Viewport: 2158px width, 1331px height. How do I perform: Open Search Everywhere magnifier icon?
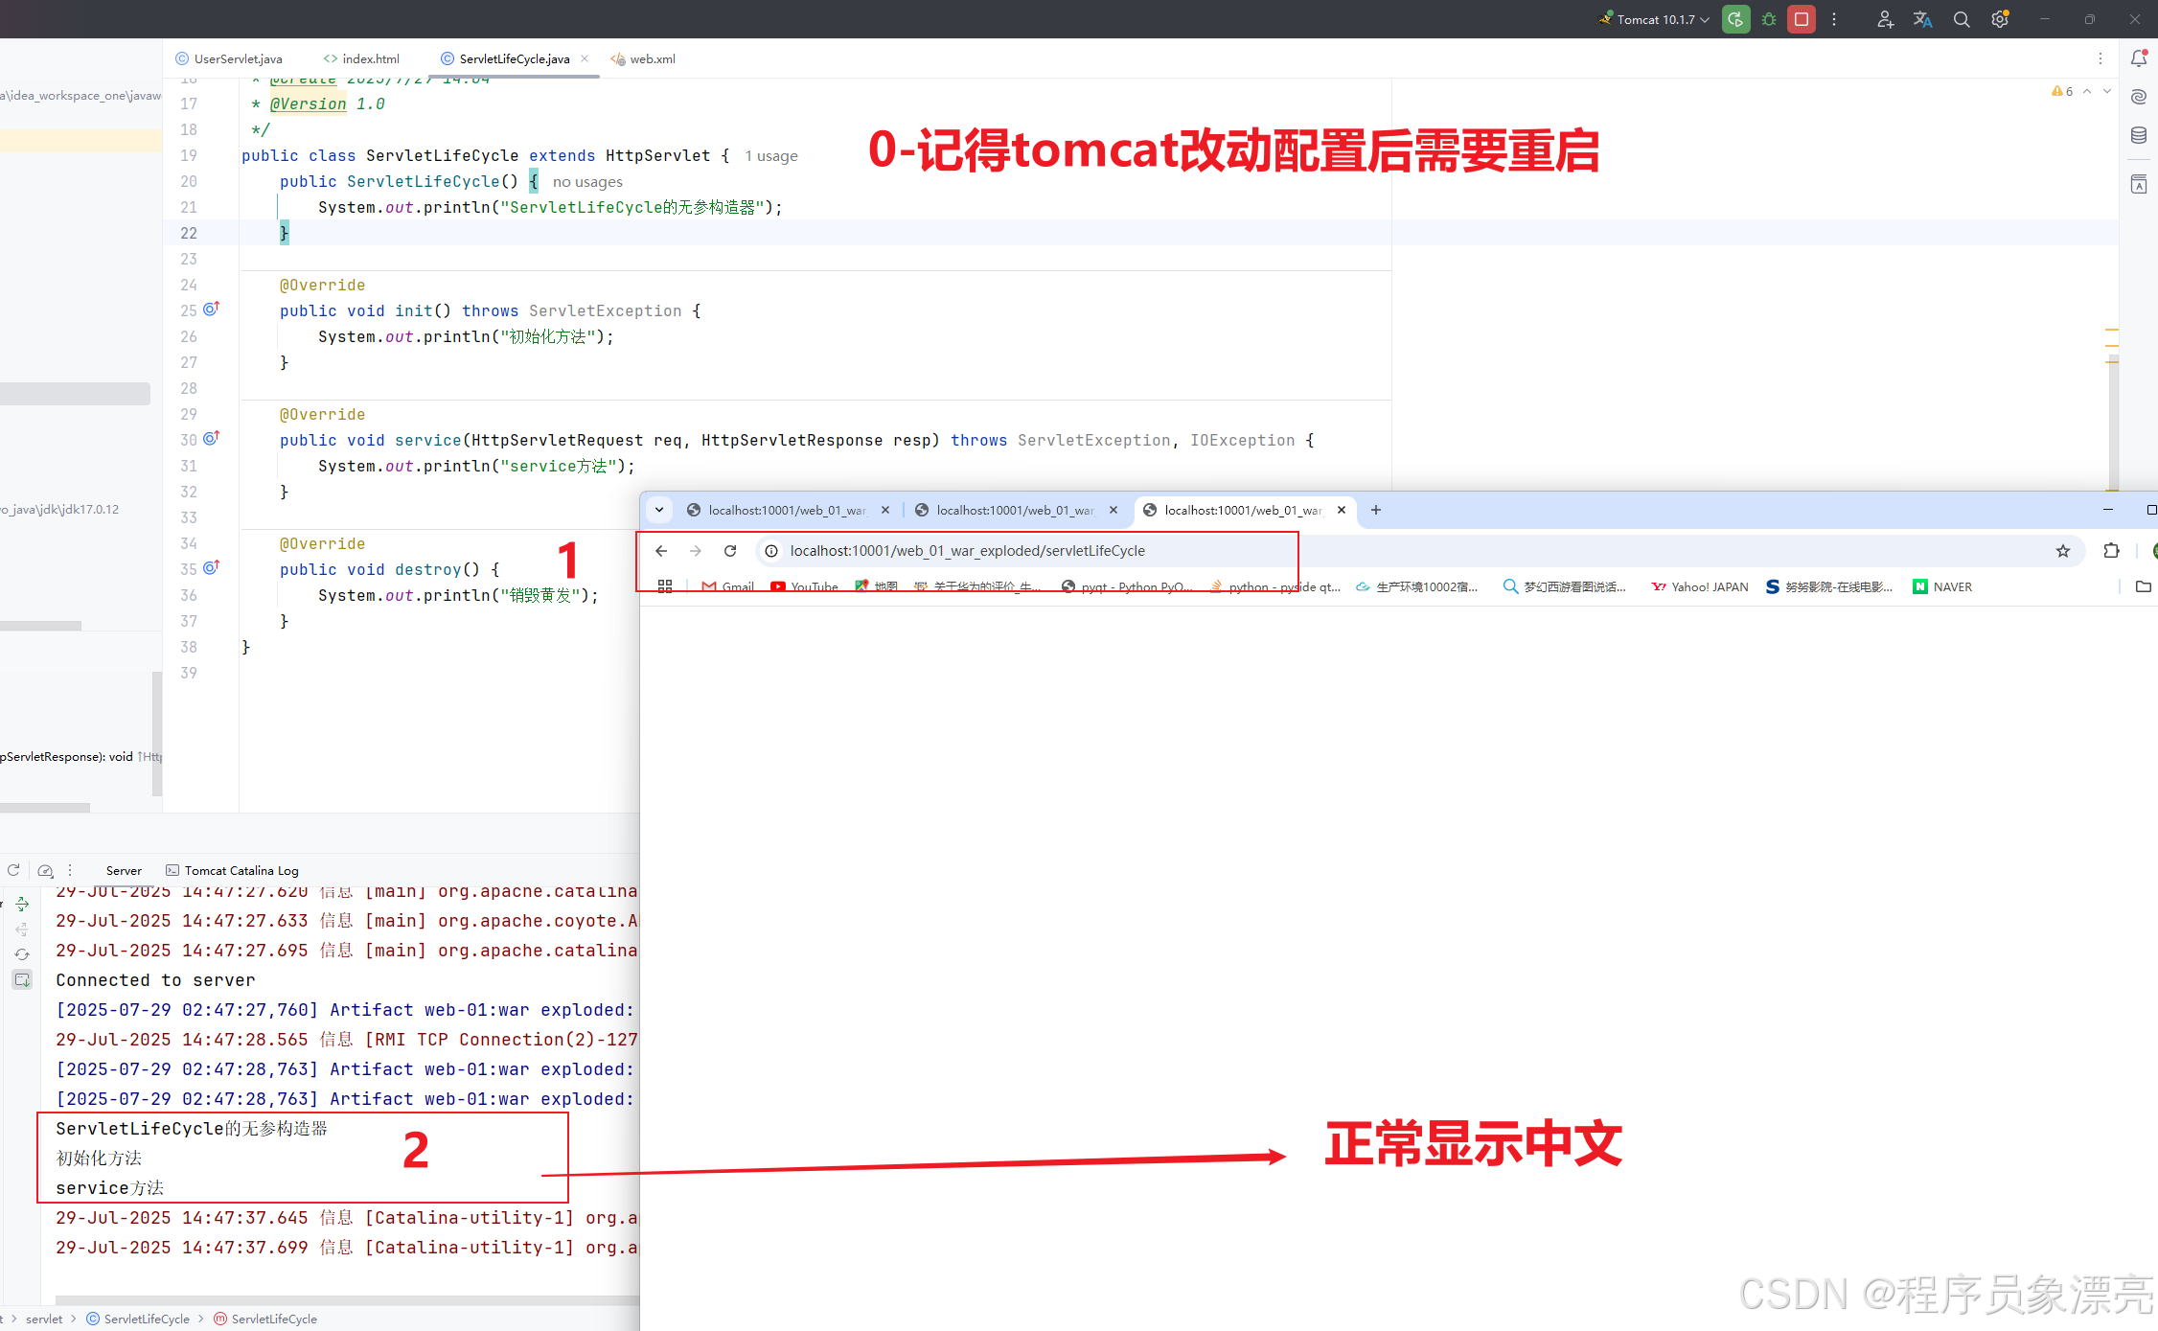click(1962, 19)
